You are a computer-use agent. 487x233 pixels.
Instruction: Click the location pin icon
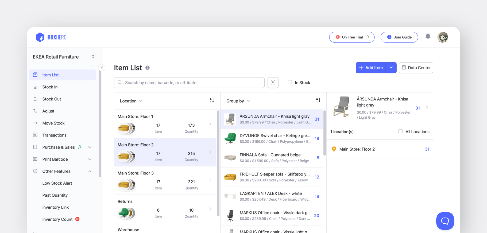pyautogui.click(x=334, y=149)
